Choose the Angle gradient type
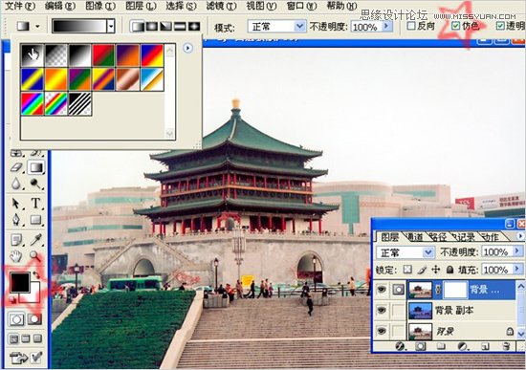Image resolution: width=526 pixels, height=370 pixels. (x=165, y=27)
